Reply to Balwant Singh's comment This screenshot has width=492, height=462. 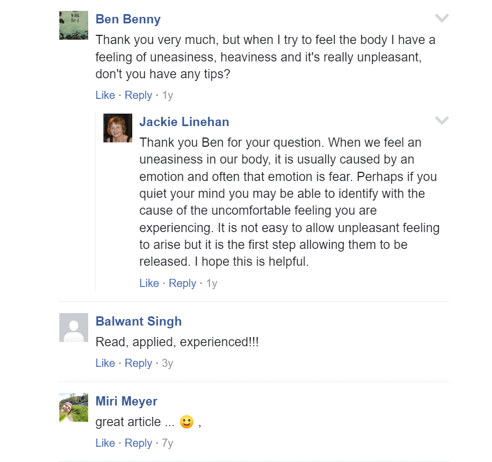(138, 363)
